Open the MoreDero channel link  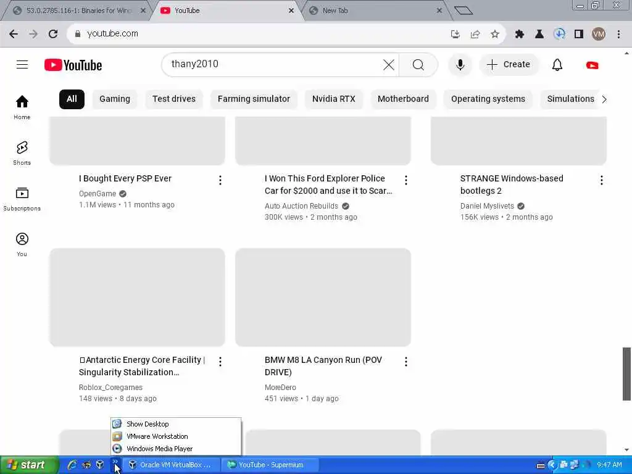(281, 388)
